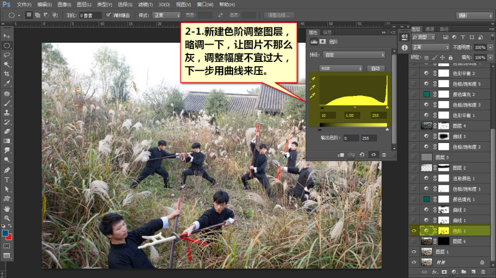Viewport: 496px width, 278px height.
Task: Hide the 背景 layer
Action: click(414, 262)
